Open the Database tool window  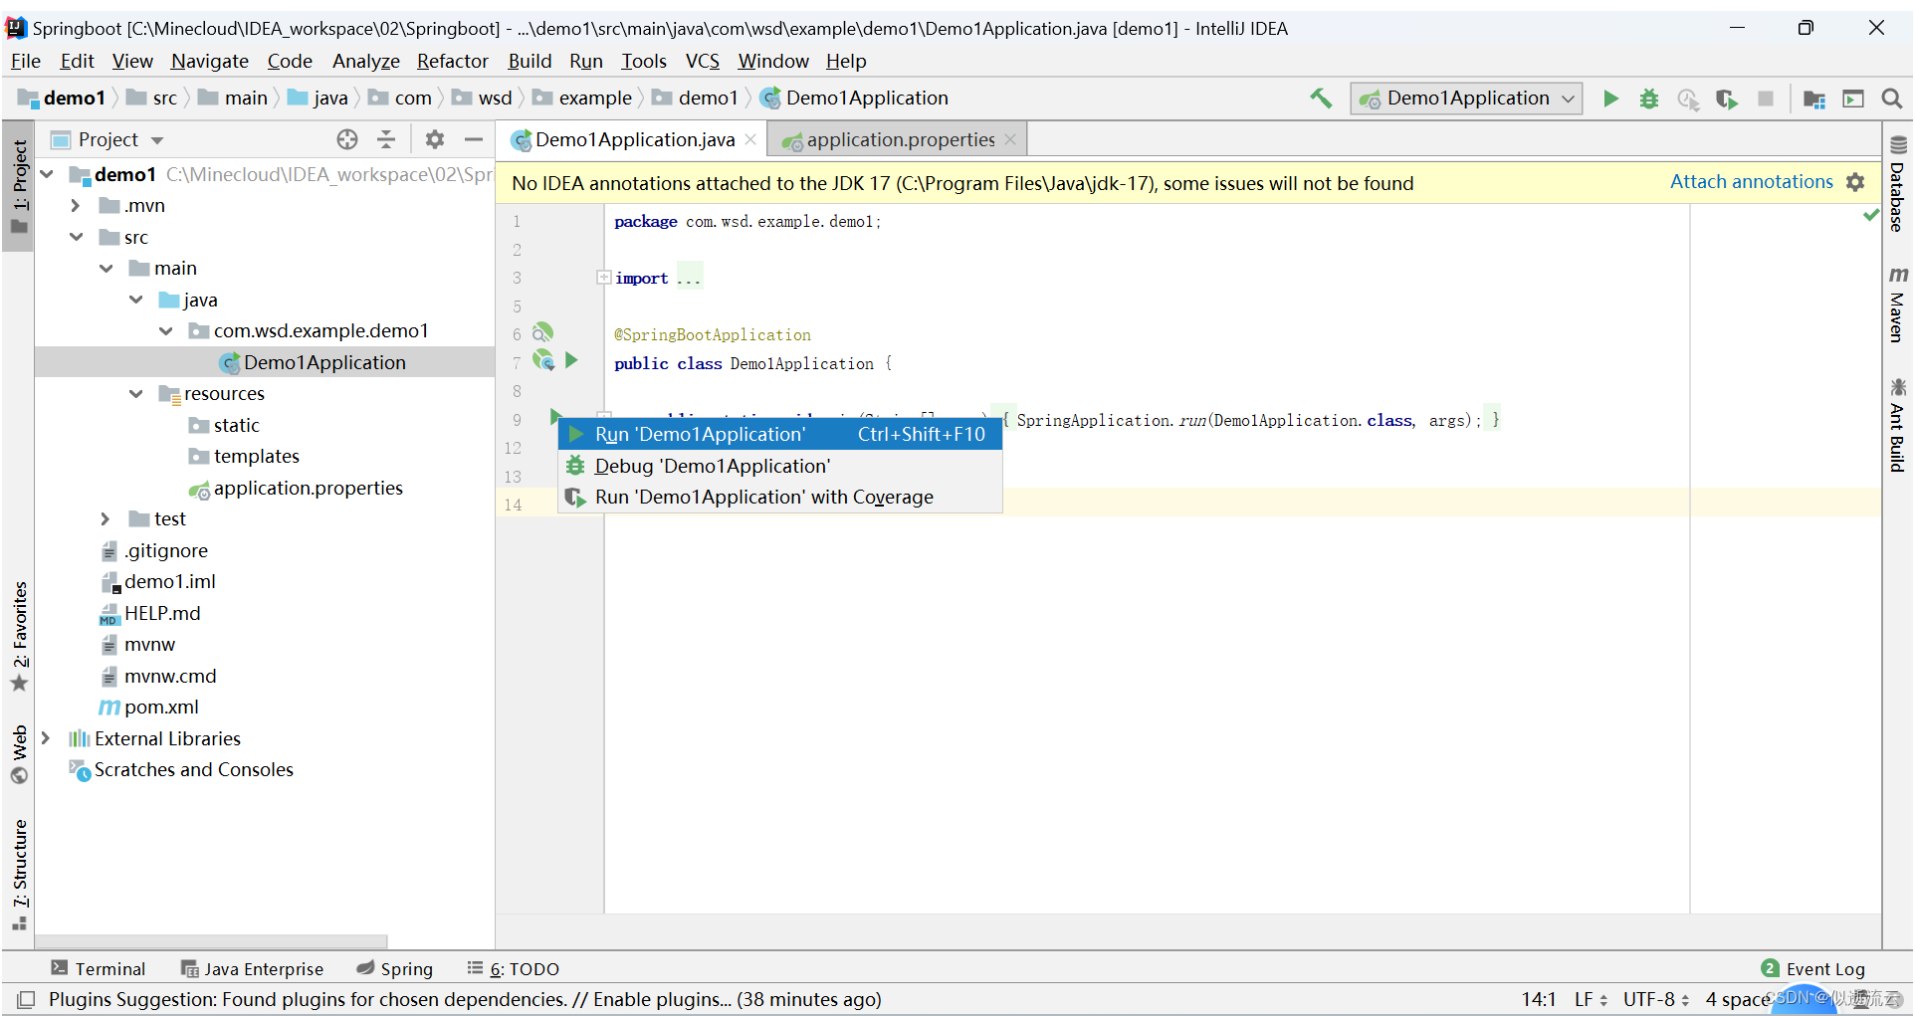coord(1897,184)
